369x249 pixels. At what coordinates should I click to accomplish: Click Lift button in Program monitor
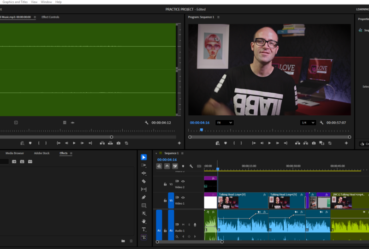click(298, 143)
